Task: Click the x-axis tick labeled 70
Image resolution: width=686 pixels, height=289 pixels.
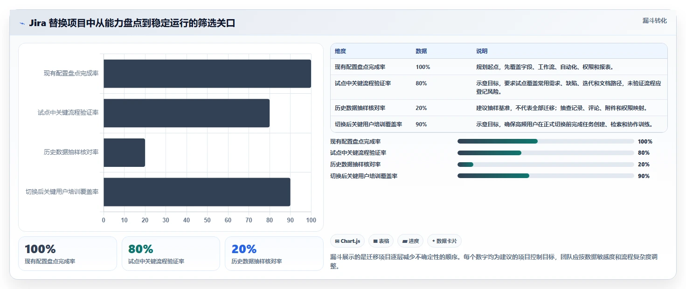Action: tap(249, 220)
